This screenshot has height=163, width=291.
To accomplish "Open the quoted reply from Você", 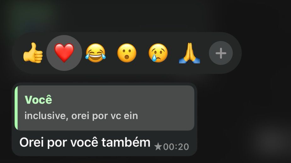I will pyautogui.click(x=105, y=108).
